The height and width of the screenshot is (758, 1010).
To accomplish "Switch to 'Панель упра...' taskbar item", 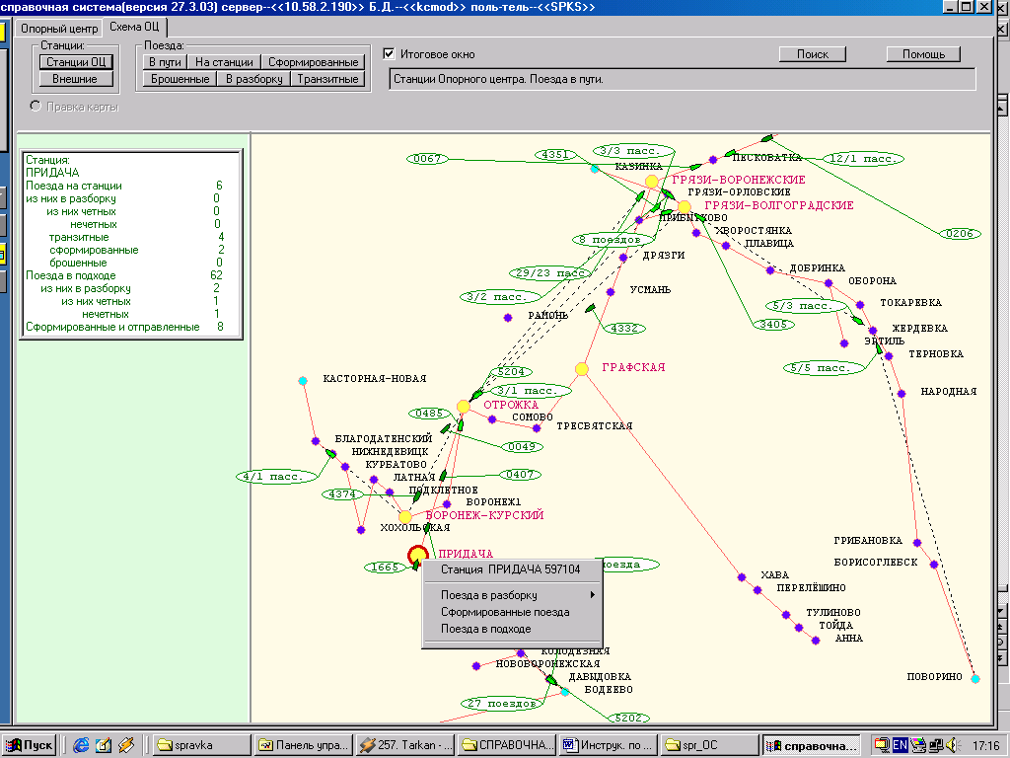I will coord(304,745).
